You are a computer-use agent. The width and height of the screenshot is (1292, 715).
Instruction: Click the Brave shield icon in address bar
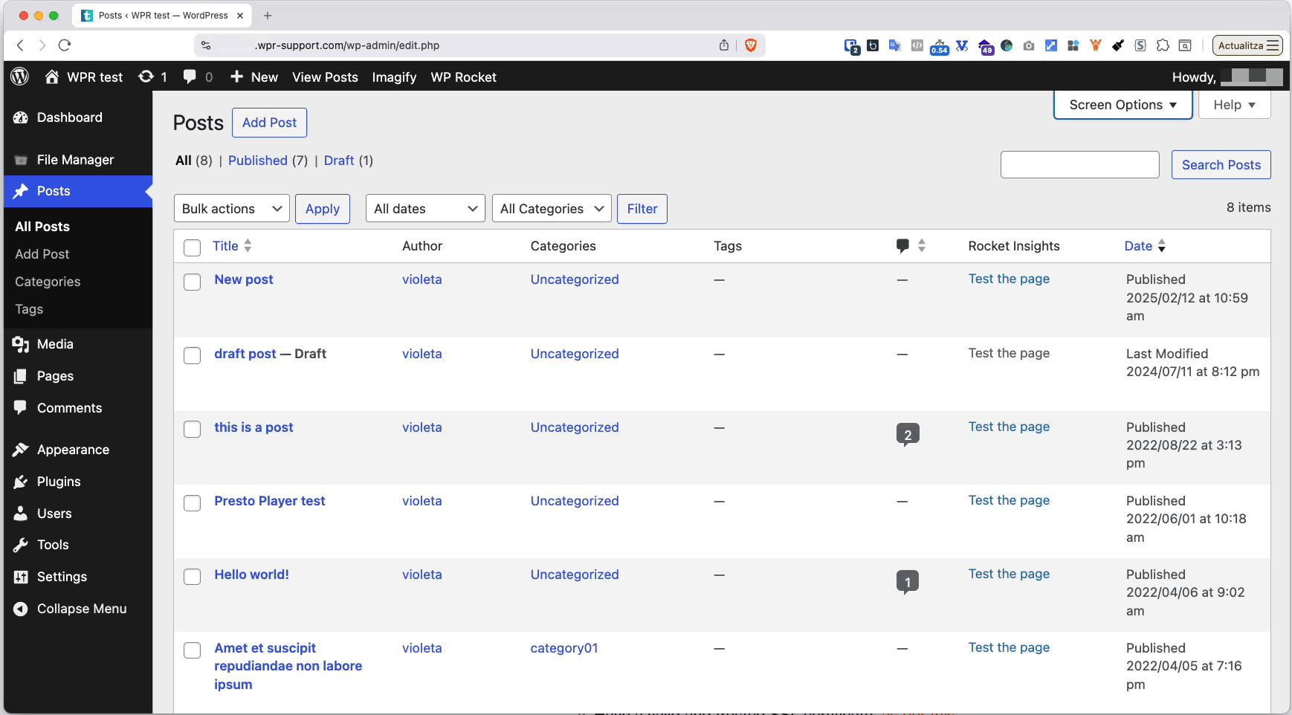[751, 45]
